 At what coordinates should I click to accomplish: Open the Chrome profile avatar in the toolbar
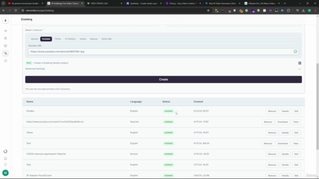(310, 10)
